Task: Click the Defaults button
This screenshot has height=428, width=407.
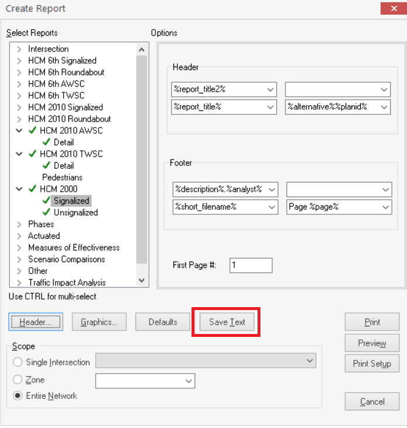Action: (x=163, y=322)
